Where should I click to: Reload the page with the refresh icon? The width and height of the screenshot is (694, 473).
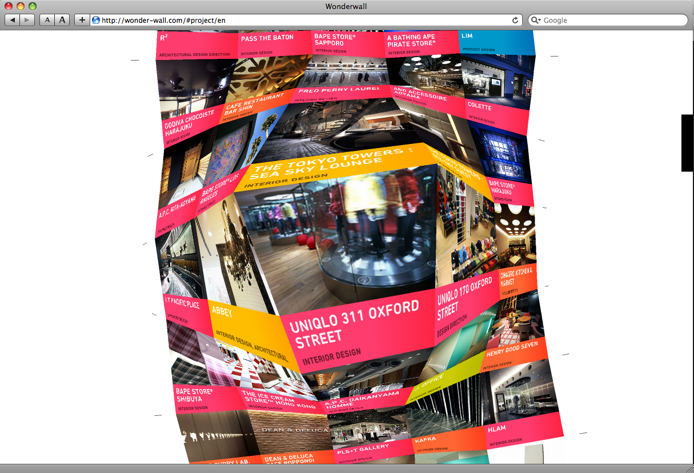pyautogui.click(x=515, y=20)
